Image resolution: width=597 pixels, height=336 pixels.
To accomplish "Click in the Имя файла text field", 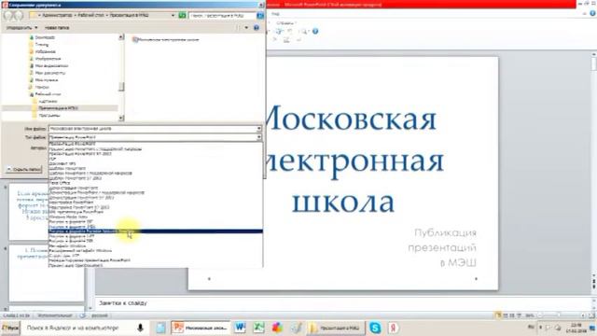I will pos(152,129).
